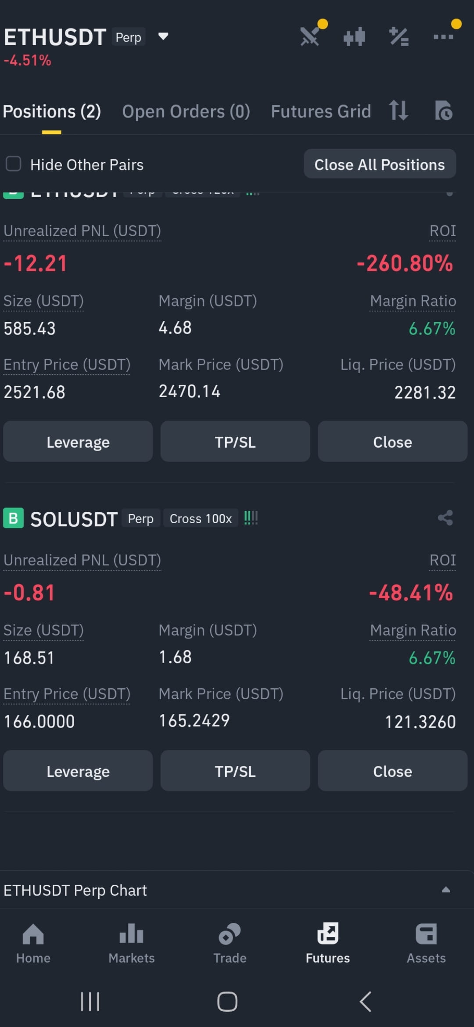Share the SOLUSDT position
Viewport: 474px width, 1027px height.
pos(445,518)
